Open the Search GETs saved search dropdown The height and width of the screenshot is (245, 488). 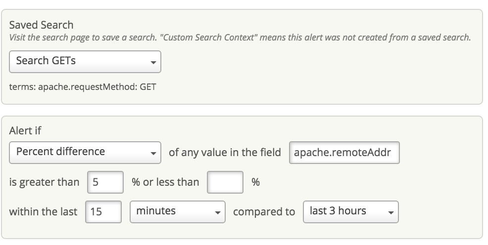point(85,61)
